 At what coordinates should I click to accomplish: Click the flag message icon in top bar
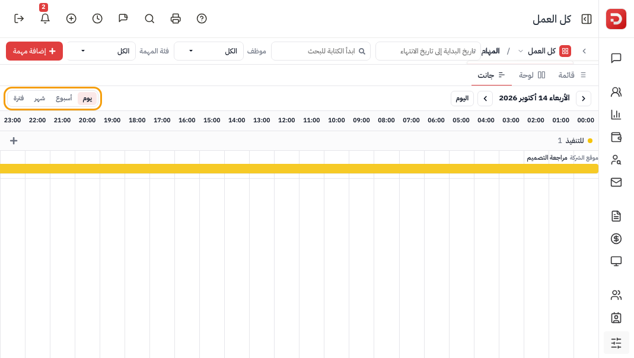click(123, 18)
